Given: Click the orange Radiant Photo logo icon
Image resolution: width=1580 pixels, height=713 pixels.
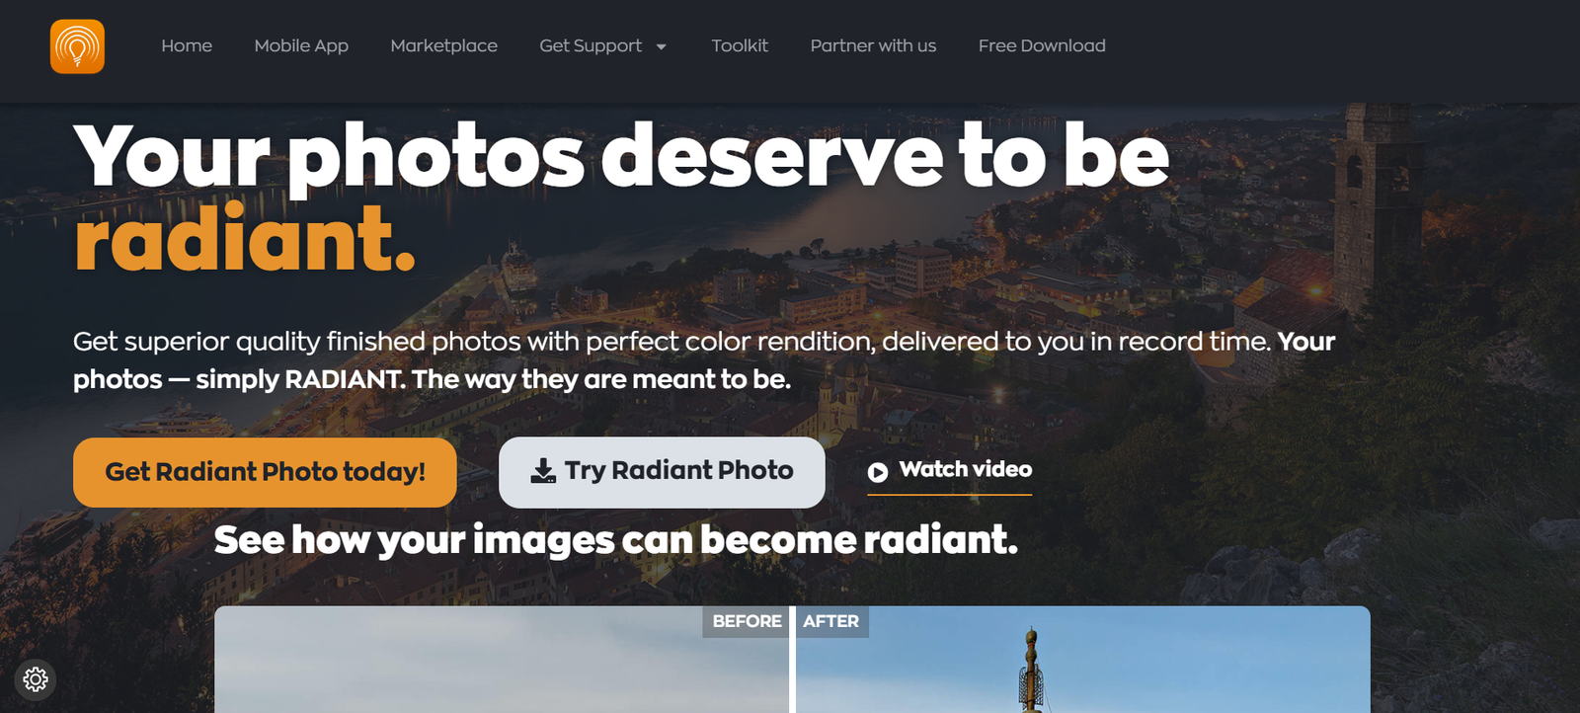Looking at the screenshot, I should click(x=77, y=46).
